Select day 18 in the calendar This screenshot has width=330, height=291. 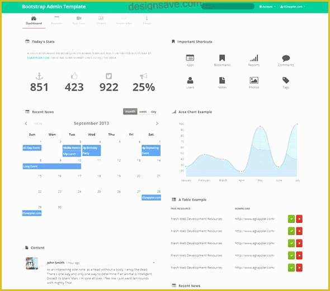tap(99, 176)
